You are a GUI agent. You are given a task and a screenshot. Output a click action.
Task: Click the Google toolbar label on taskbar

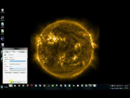pos(6,87)
